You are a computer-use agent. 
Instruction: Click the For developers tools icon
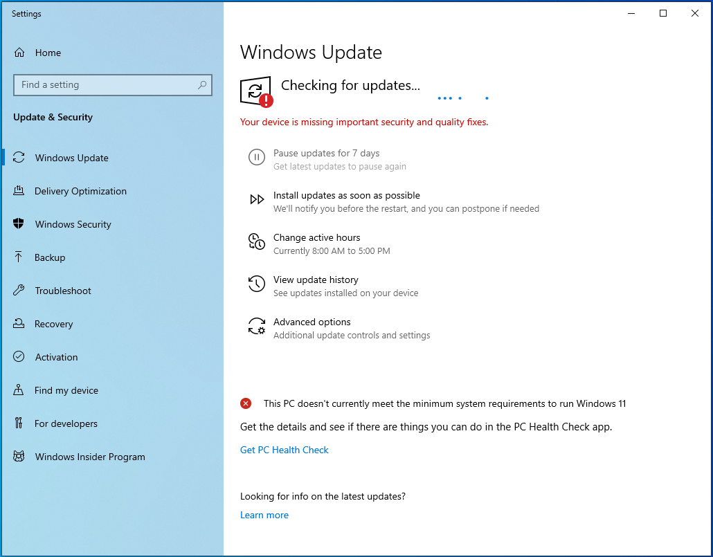[x=19, y=423]
